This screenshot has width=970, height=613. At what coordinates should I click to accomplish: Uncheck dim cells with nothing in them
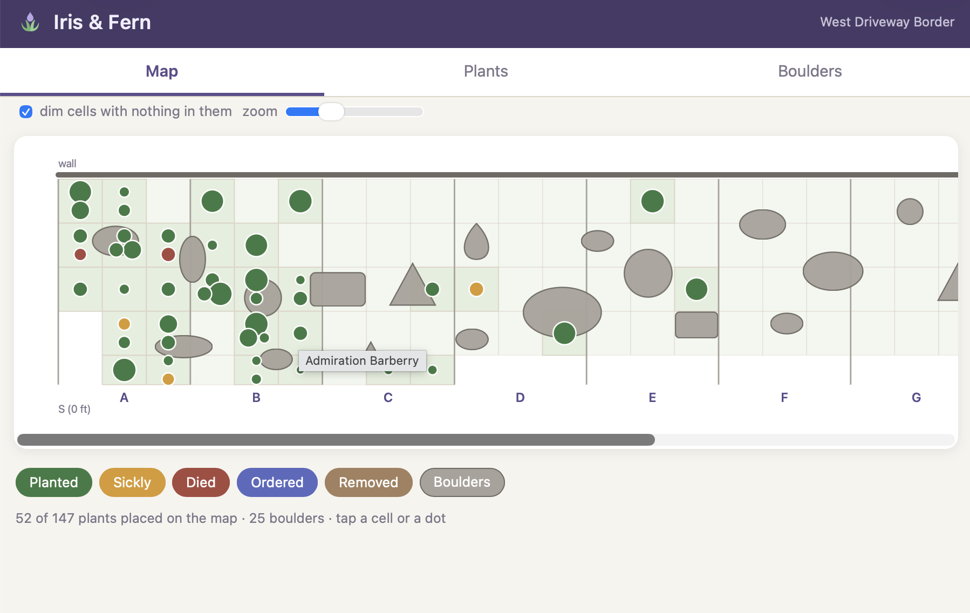click(x=26, y=112)
